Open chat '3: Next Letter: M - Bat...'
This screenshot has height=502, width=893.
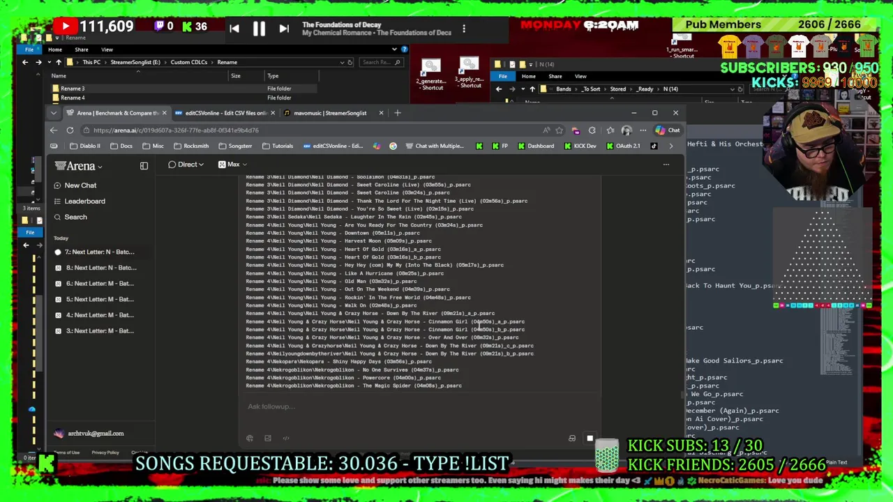click(x=100, y=331)
